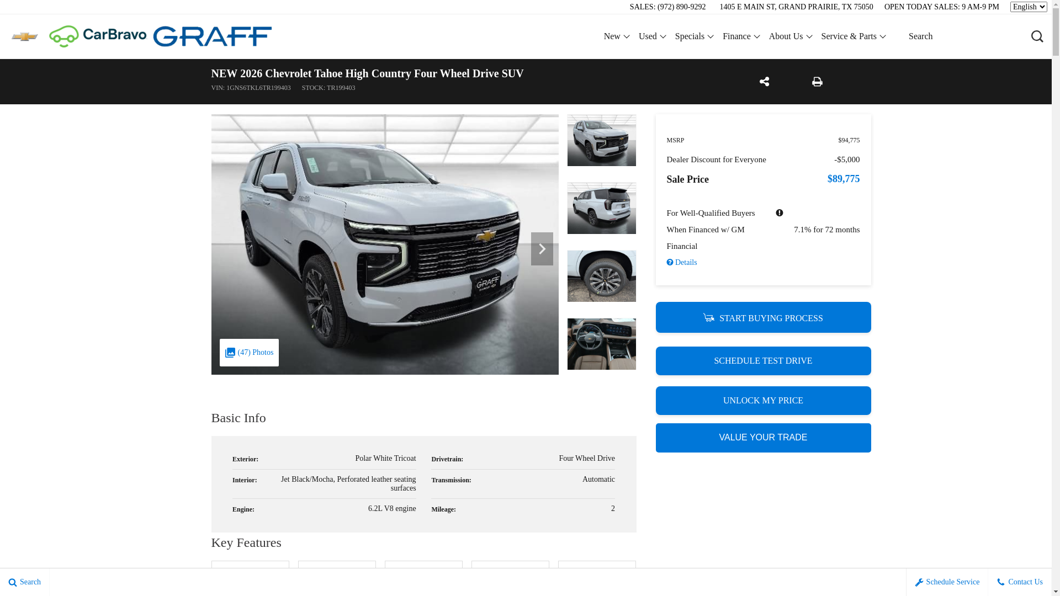Screen dimensions: 1060x596
Task: Click the Dealer Discount -$5,000 value
Action: 847,160
